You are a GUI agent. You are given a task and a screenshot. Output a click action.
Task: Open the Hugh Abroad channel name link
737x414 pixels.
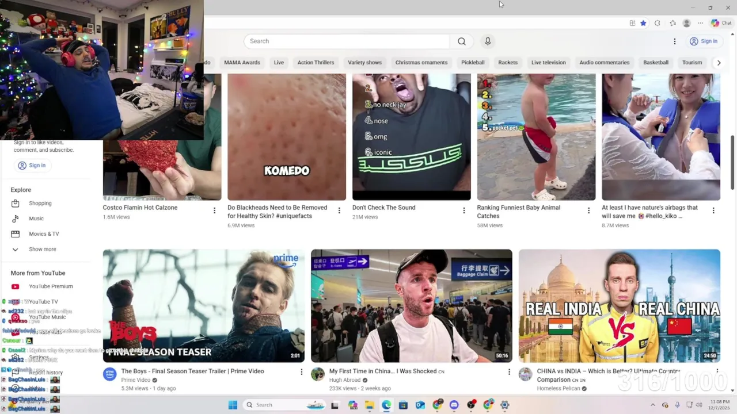[345, 380]
